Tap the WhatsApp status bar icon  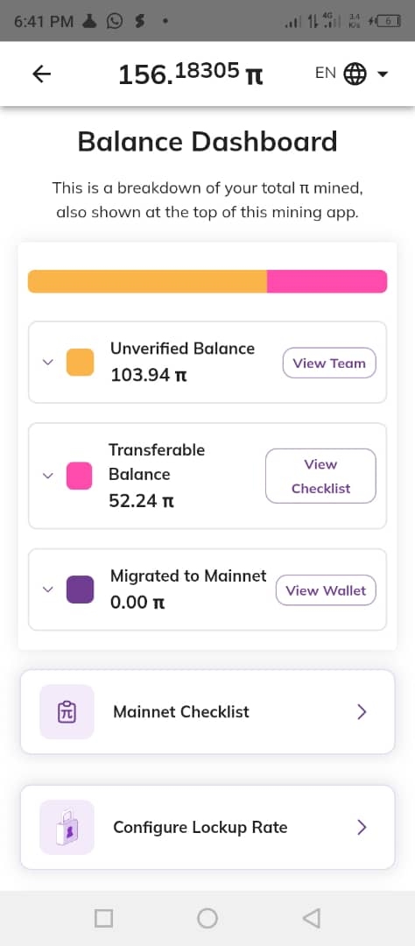tap(114, 22)
